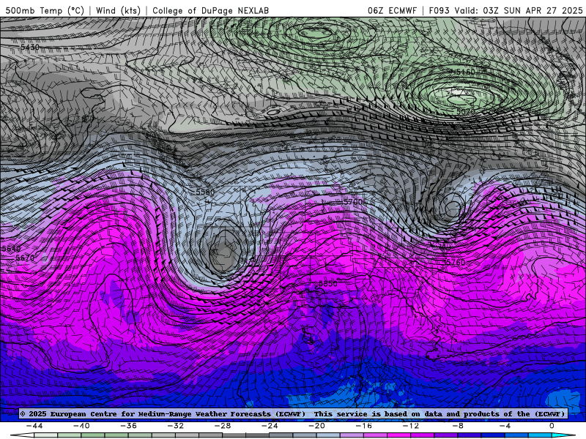Click the "06Z ECMWF" model run label
Viewport: 586px width, 439px height.
pos(392,10)
